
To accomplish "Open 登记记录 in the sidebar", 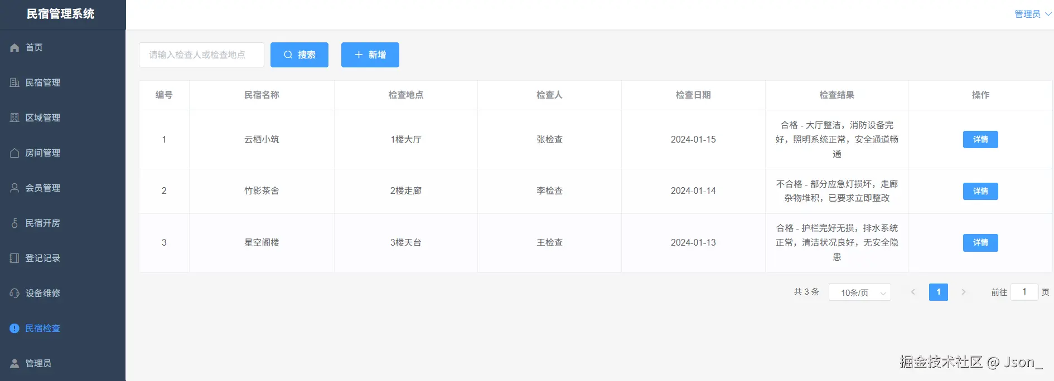I will click(62, 258).
